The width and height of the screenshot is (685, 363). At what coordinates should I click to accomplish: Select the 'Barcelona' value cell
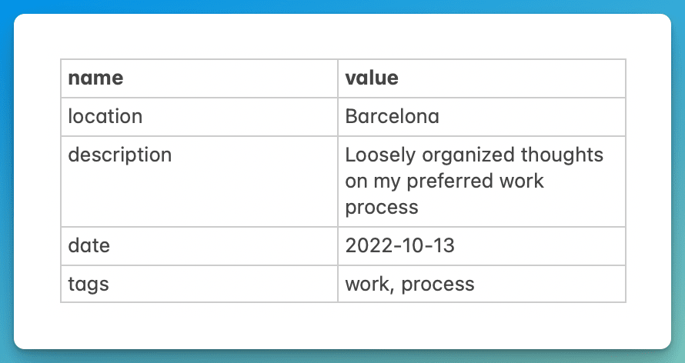(x=393, y=116)
